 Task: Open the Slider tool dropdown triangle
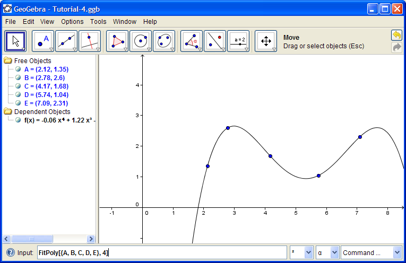click(x=246, y=49)
